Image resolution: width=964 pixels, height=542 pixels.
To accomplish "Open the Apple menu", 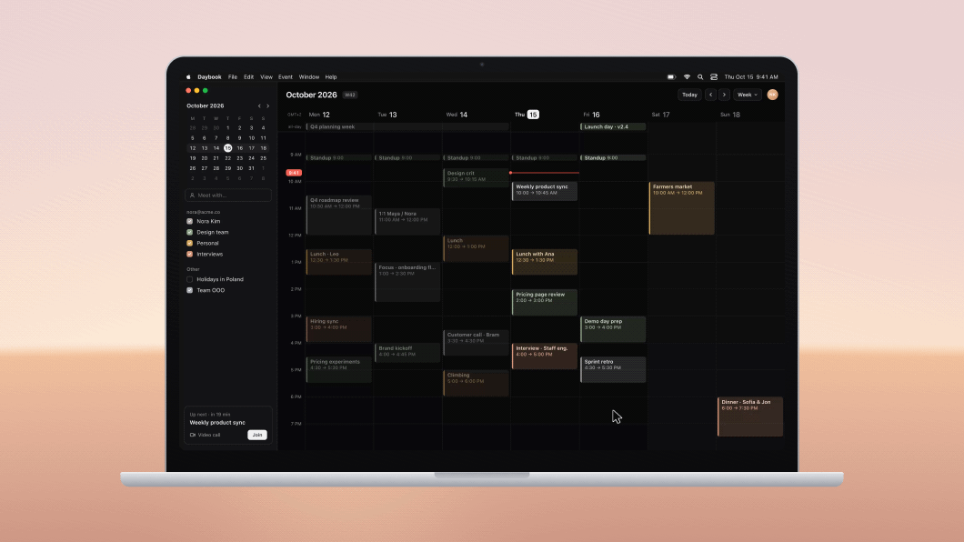I will 188,76.
